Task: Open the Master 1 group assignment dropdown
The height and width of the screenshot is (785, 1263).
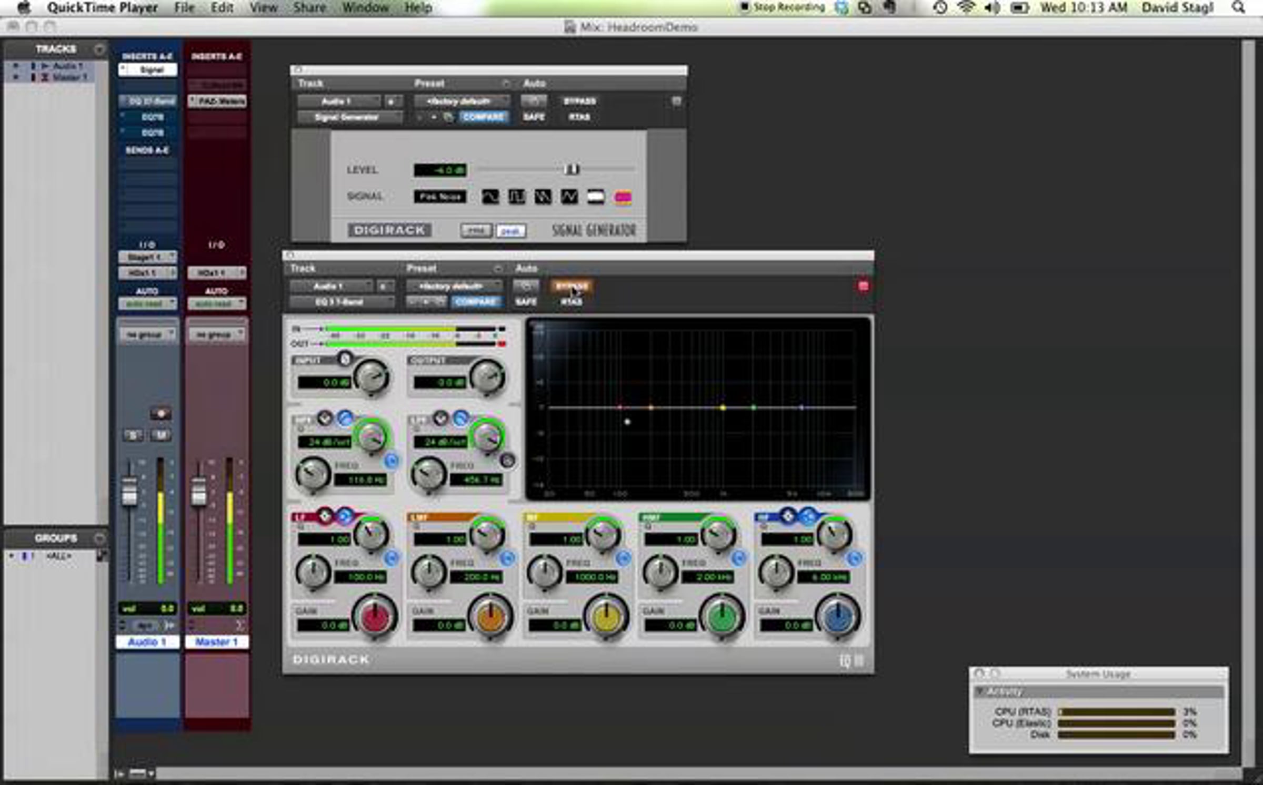Action: click(217, 334)
